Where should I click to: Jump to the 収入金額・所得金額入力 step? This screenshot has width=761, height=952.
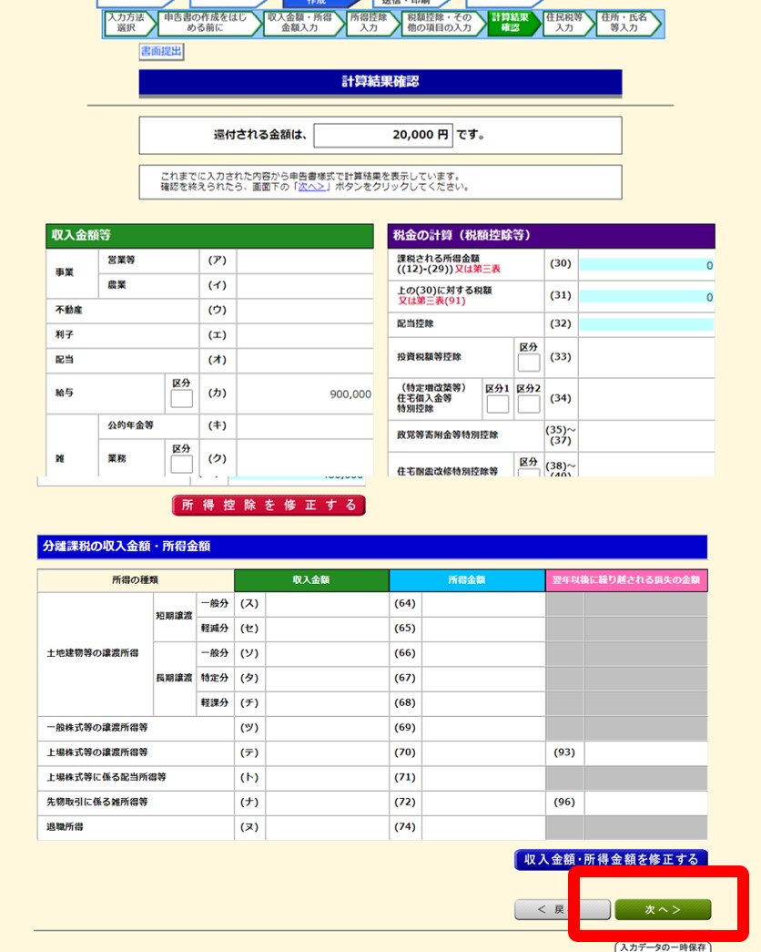click(303, 23)
